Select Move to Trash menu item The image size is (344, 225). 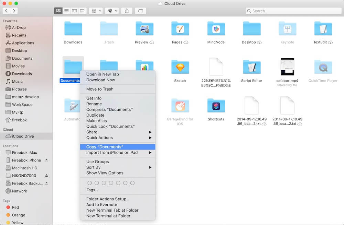tap(100, 89)
